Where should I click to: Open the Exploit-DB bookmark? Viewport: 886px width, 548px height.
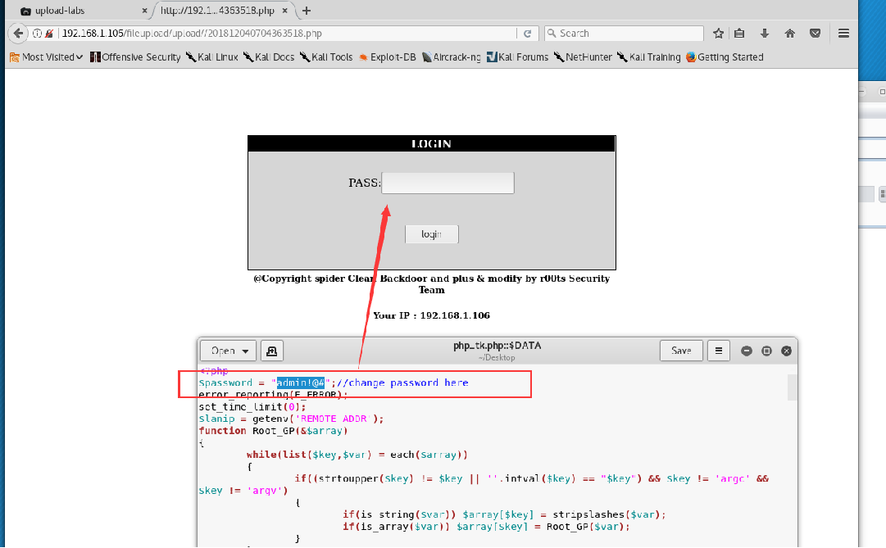coord(387,57)
